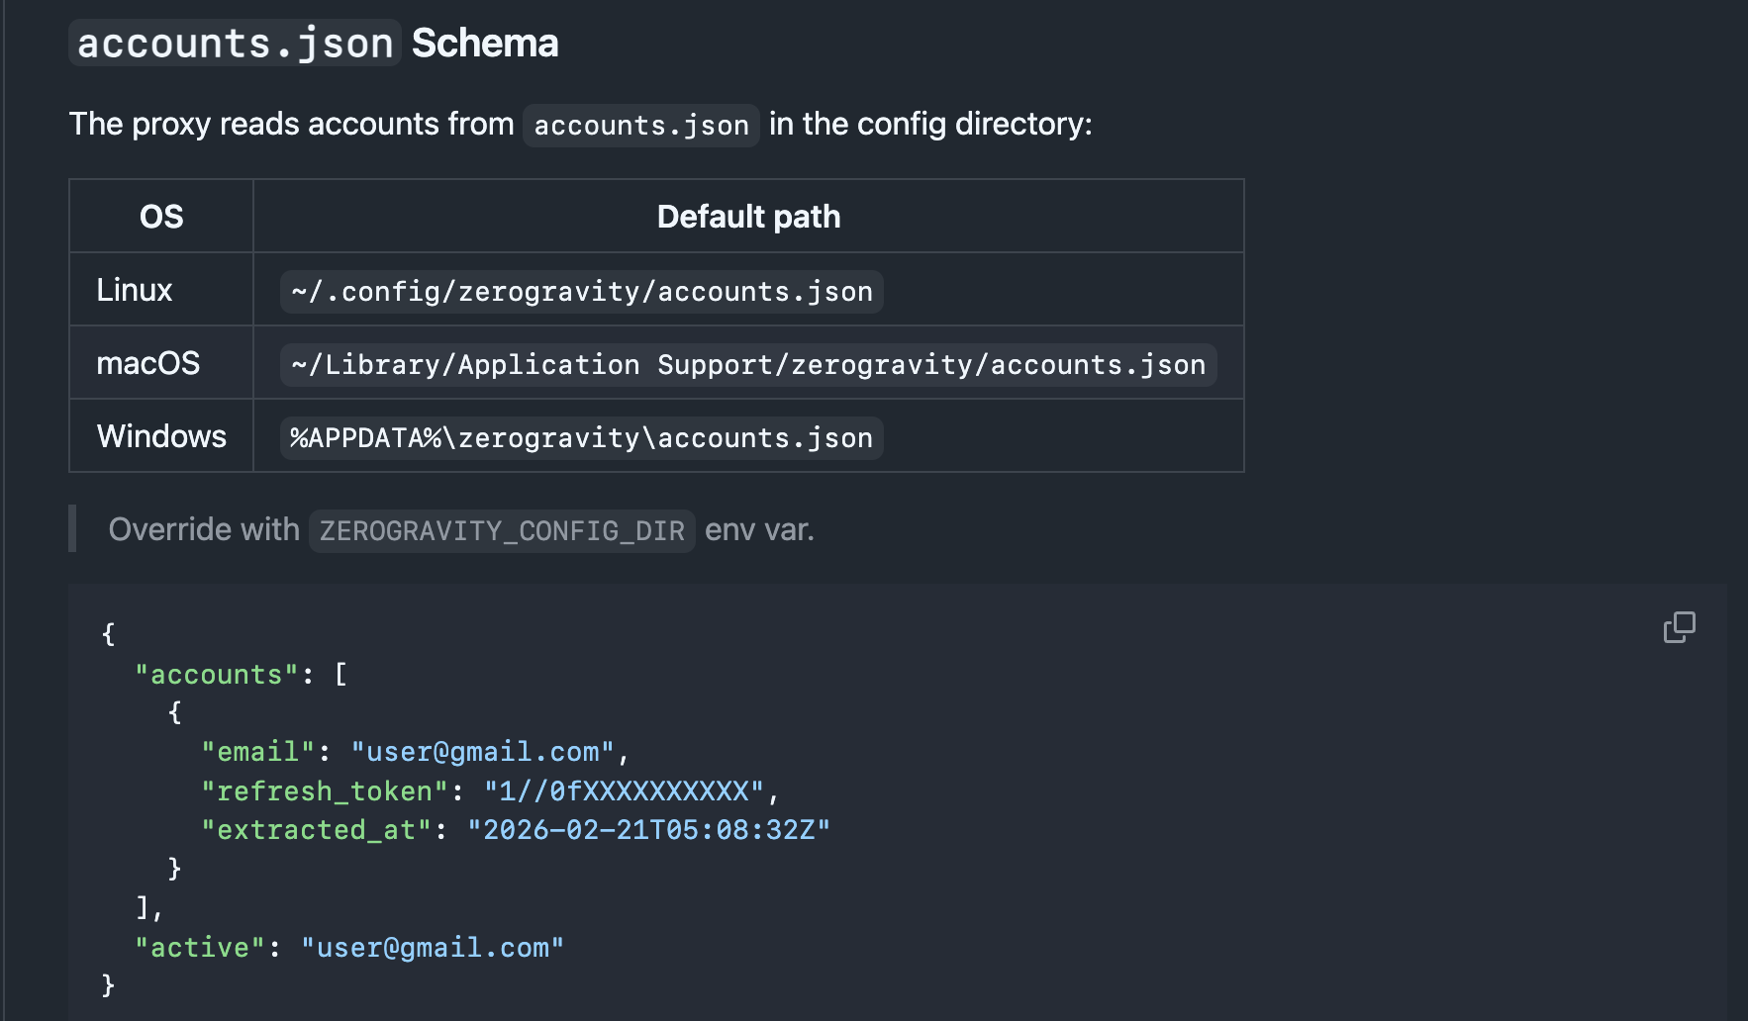Click the Linux accounts.json path code

[582, 292]
